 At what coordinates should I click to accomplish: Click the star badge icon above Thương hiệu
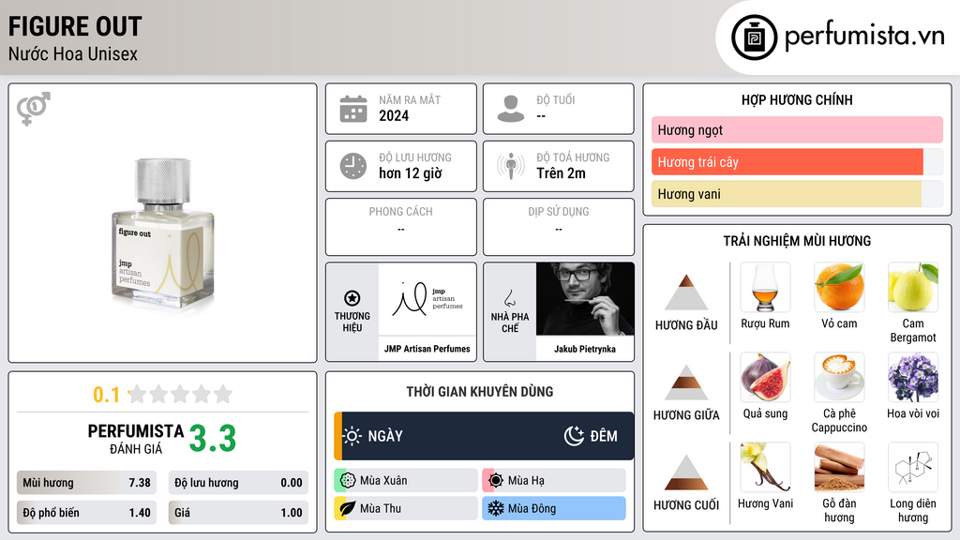click(x=352, y=298)
